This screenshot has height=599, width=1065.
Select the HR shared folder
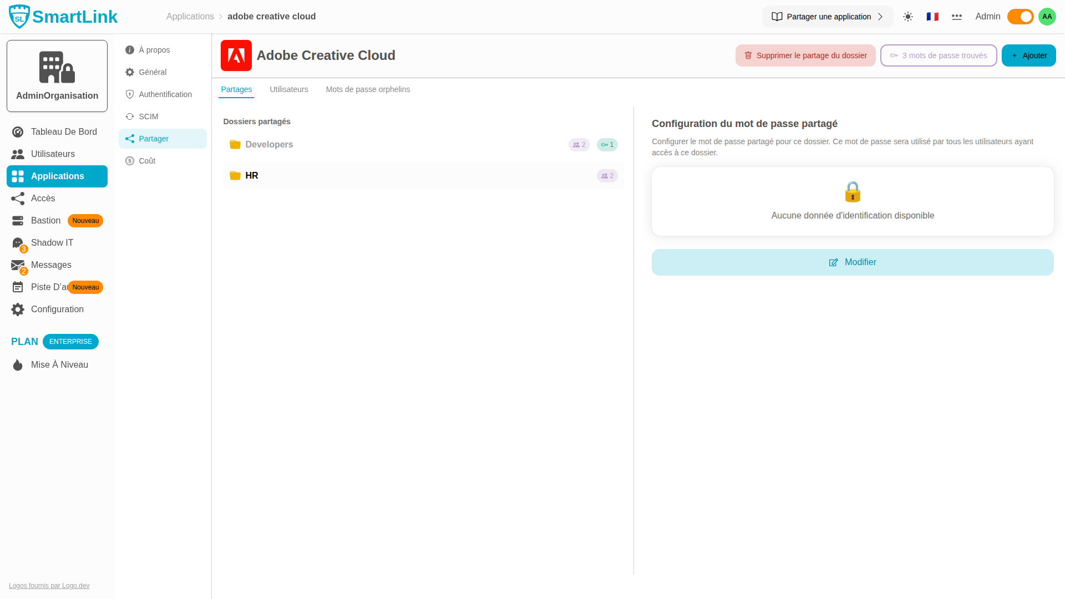click(252, 175)
